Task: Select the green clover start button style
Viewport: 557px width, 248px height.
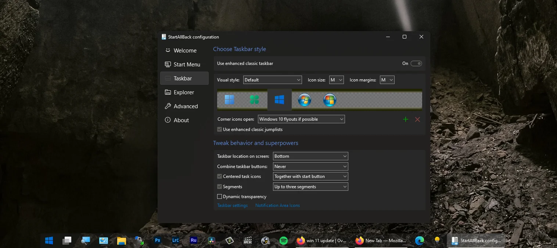Action: (x=255, y=100)
